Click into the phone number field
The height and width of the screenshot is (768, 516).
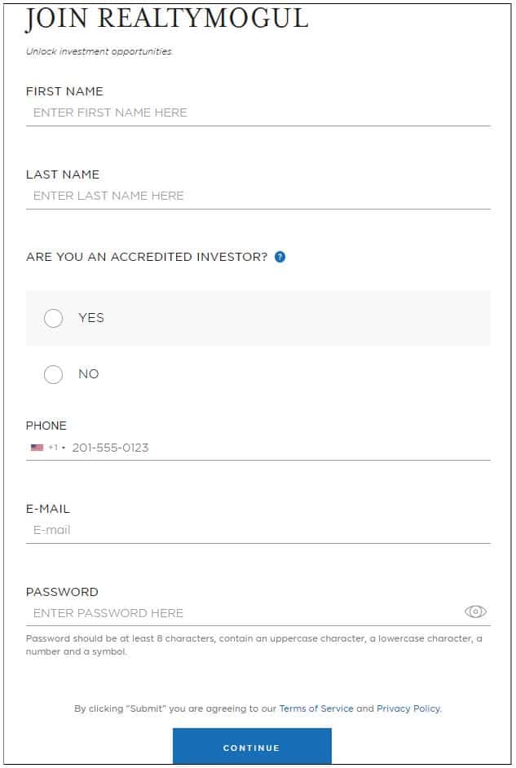click(x=280, y=447)
